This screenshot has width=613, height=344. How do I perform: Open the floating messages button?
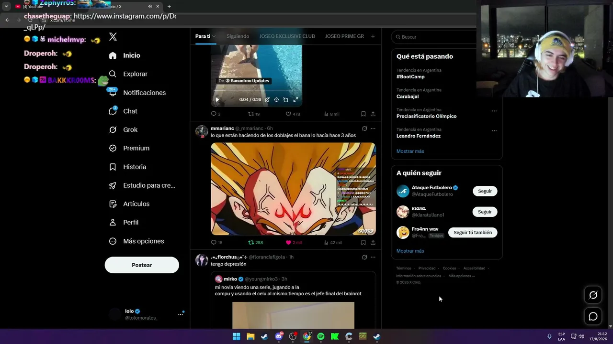593,316
